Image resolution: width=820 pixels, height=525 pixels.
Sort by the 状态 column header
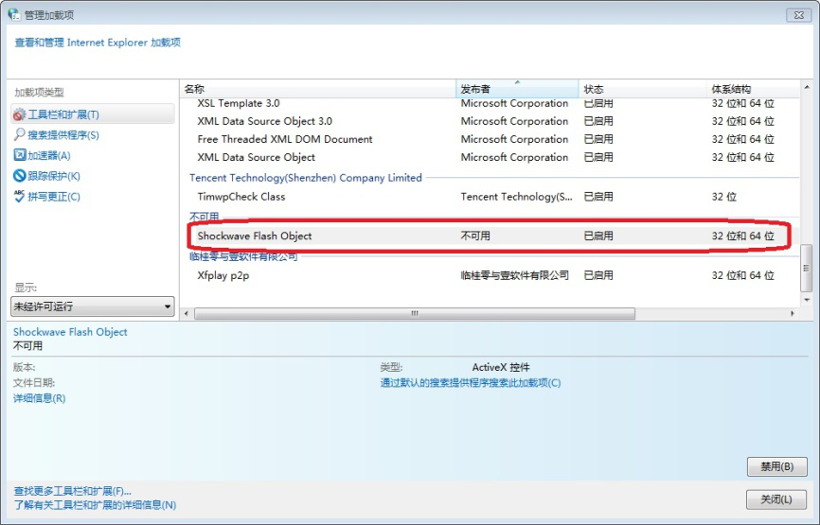coord(643,89)
